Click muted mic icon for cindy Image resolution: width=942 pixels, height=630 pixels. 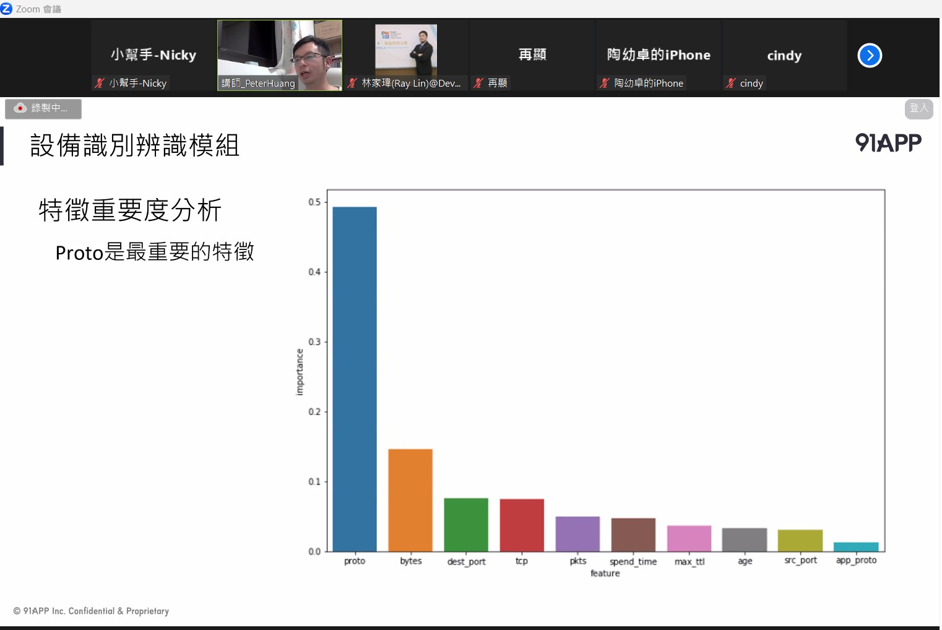731,83
